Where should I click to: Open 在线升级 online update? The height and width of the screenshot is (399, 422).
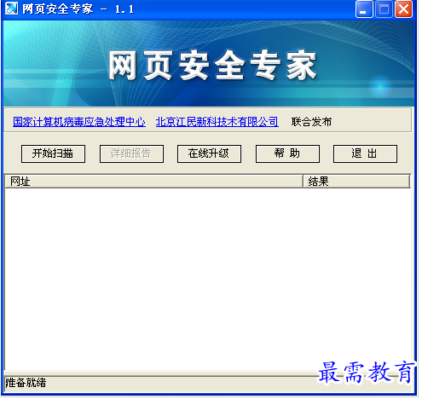(209, 153)
